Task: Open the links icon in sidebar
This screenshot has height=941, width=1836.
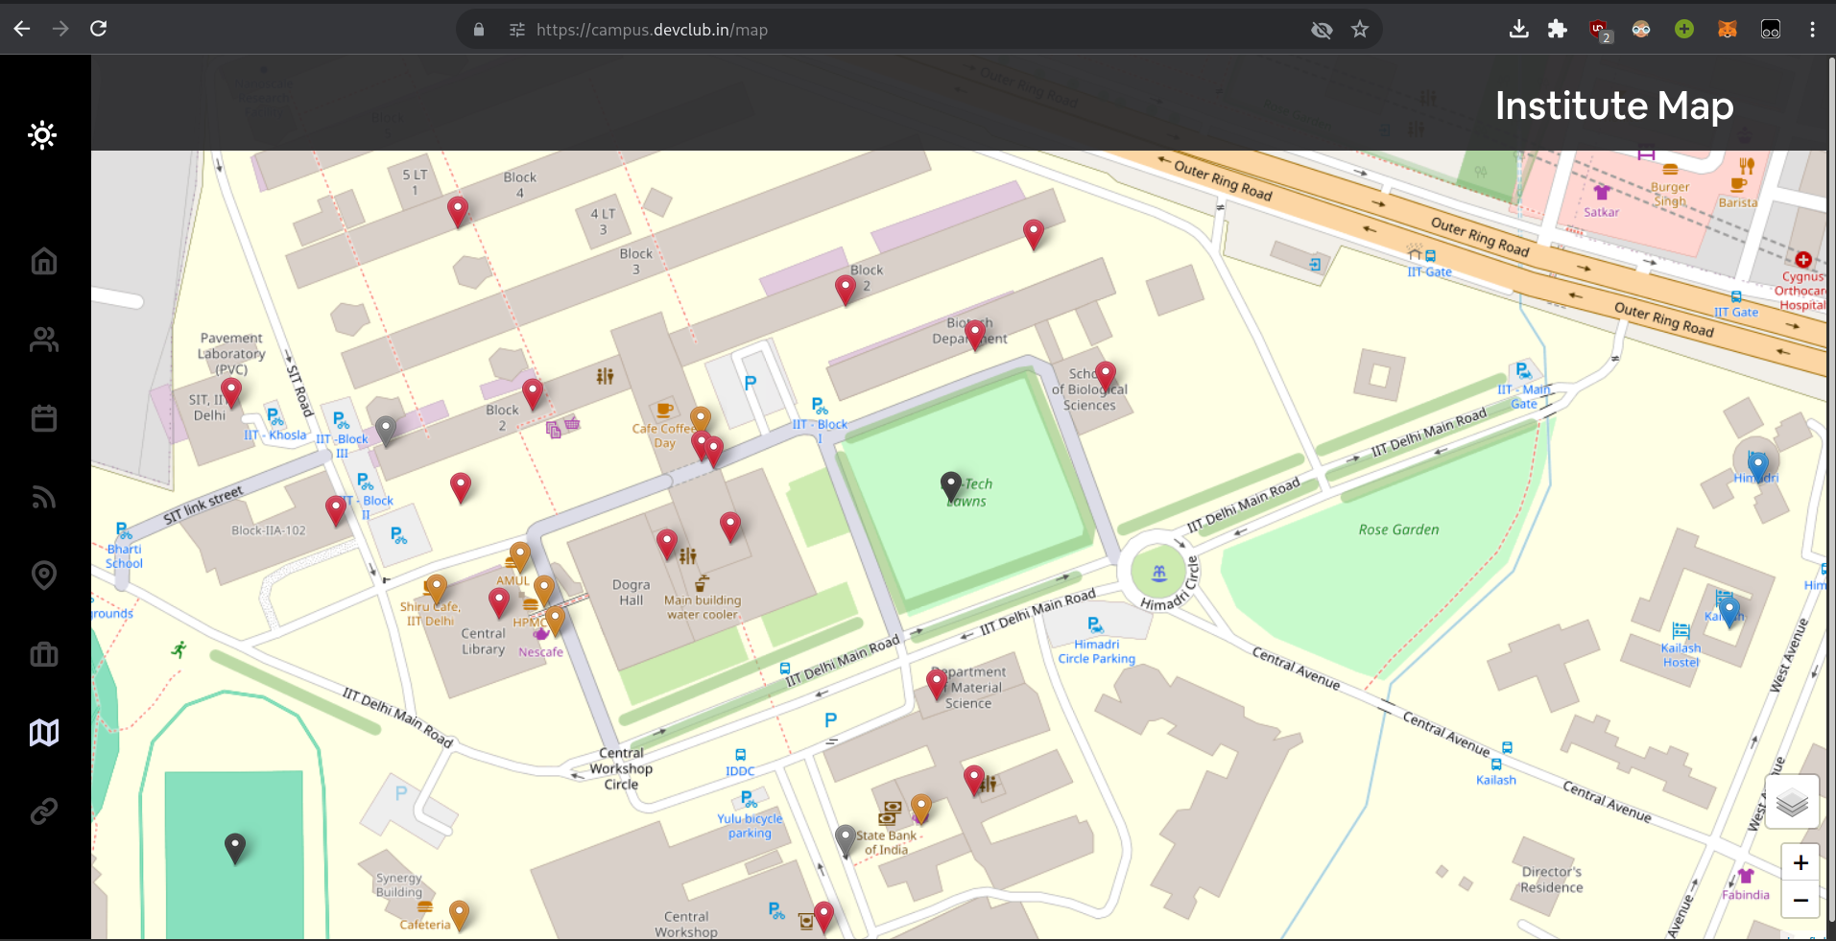Action: 44,812
